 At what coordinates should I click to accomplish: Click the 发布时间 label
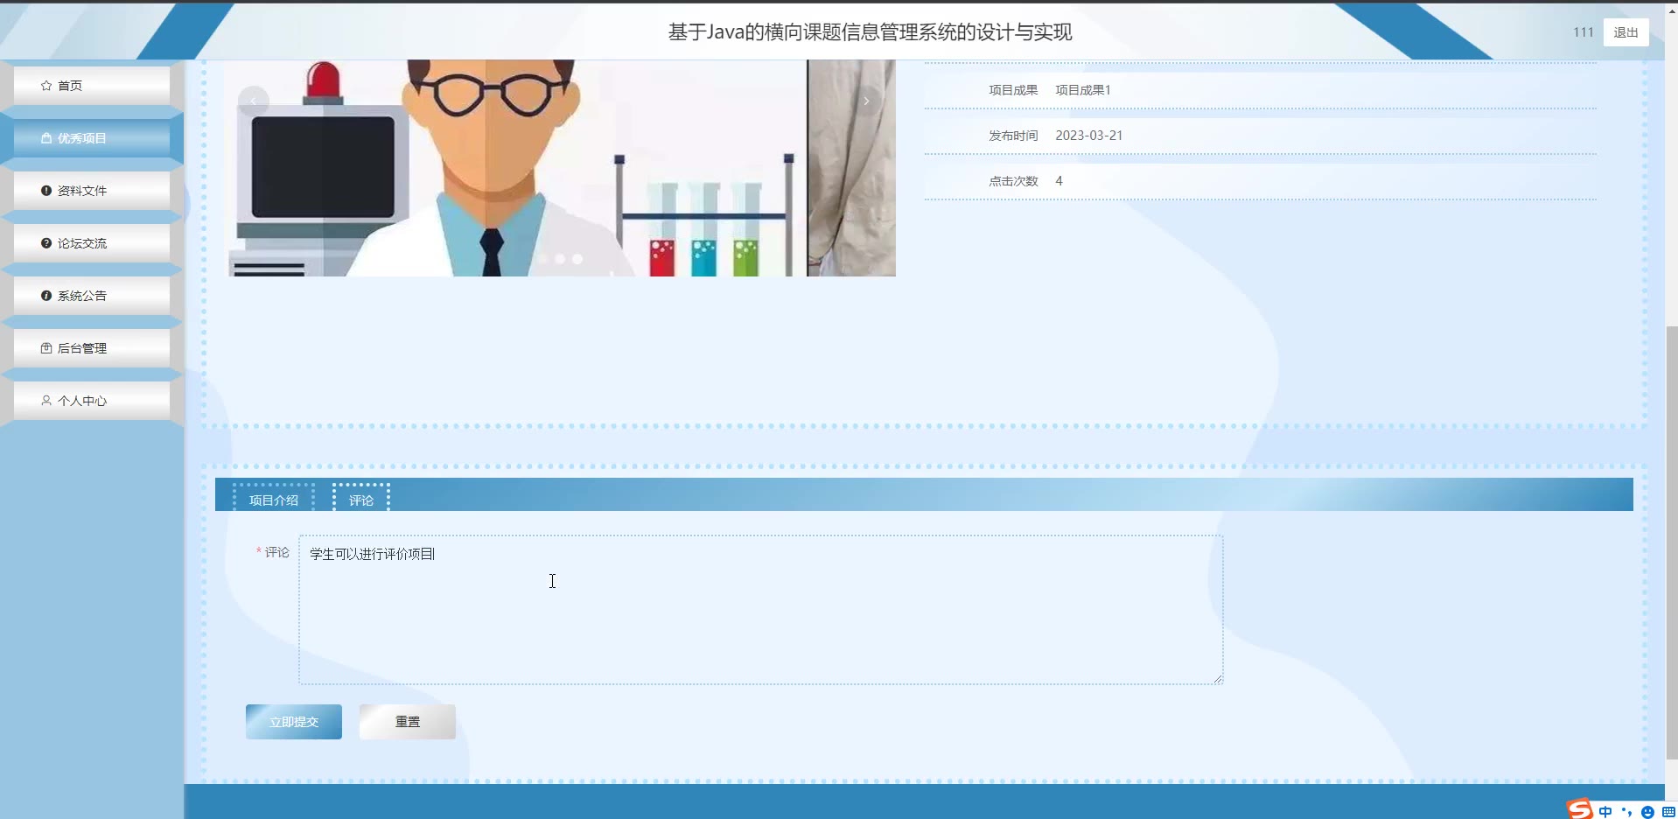[1013, 136]
